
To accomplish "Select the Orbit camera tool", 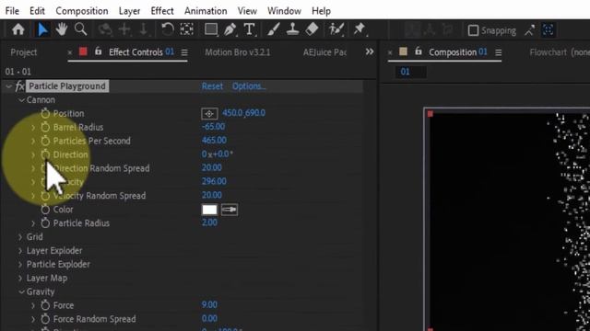I will coord(105,29).
